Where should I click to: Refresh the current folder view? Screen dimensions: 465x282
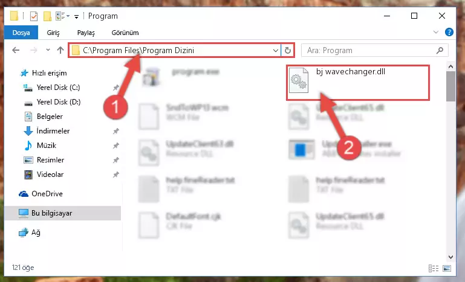coord(288,50)
